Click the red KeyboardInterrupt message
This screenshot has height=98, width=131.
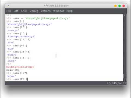click(x=20, y=67)
